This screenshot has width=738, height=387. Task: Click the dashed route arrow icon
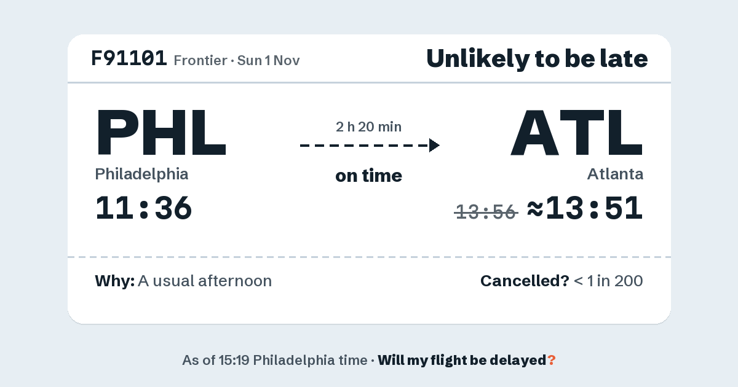(370, 146)
